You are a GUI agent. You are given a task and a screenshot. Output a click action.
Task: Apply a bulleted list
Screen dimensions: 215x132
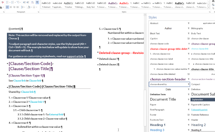tap(7, 2)
